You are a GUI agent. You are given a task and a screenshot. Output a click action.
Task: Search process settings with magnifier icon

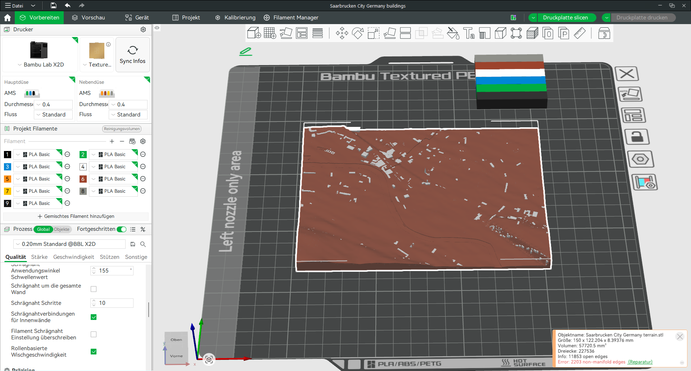[x=143, y=244]
